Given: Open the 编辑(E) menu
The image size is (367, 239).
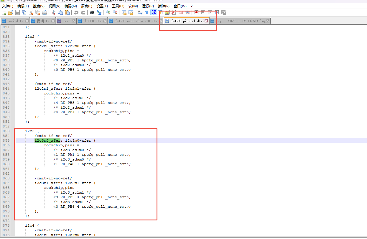Looking at the screenshot, I should tap(23, 6).
